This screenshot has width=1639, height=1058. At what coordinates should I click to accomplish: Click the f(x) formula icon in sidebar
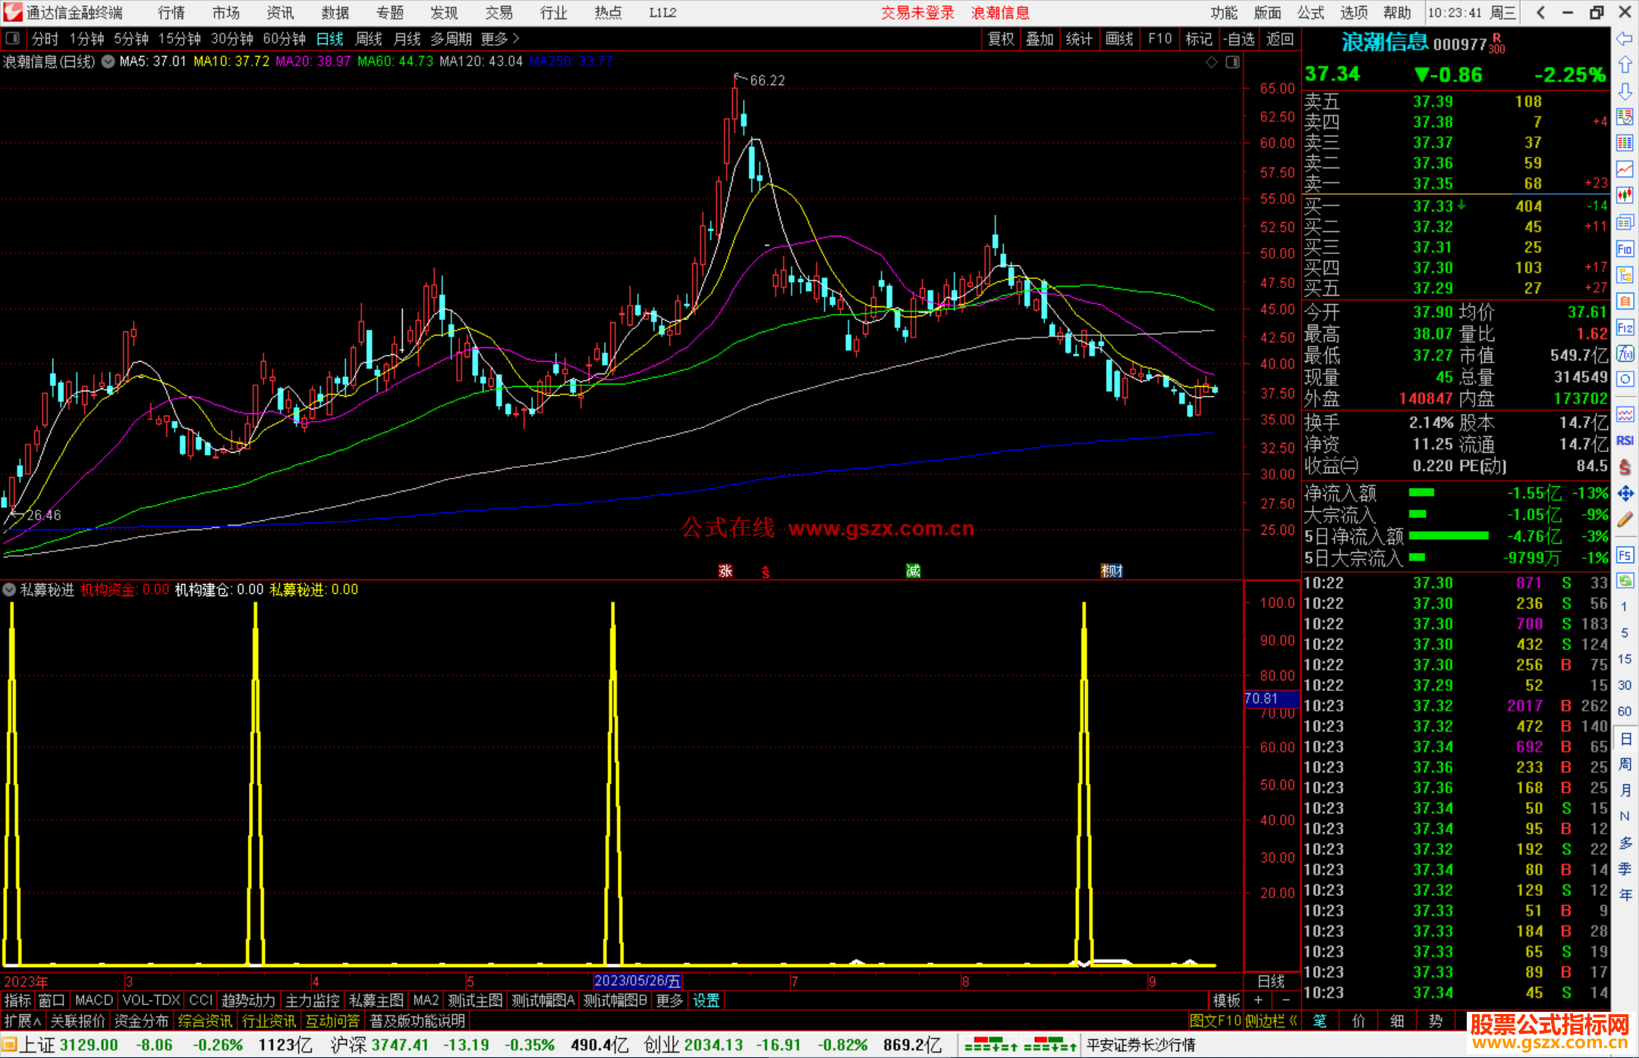1625,354
